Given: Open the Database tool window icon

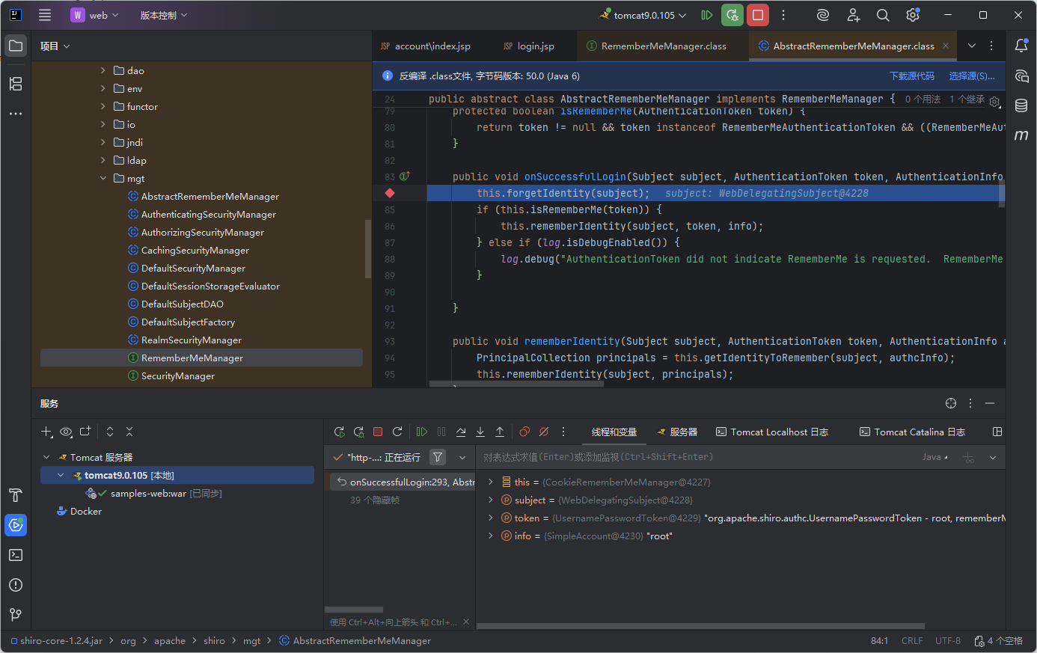Looking at the screenshot, I should [1021, 105].
